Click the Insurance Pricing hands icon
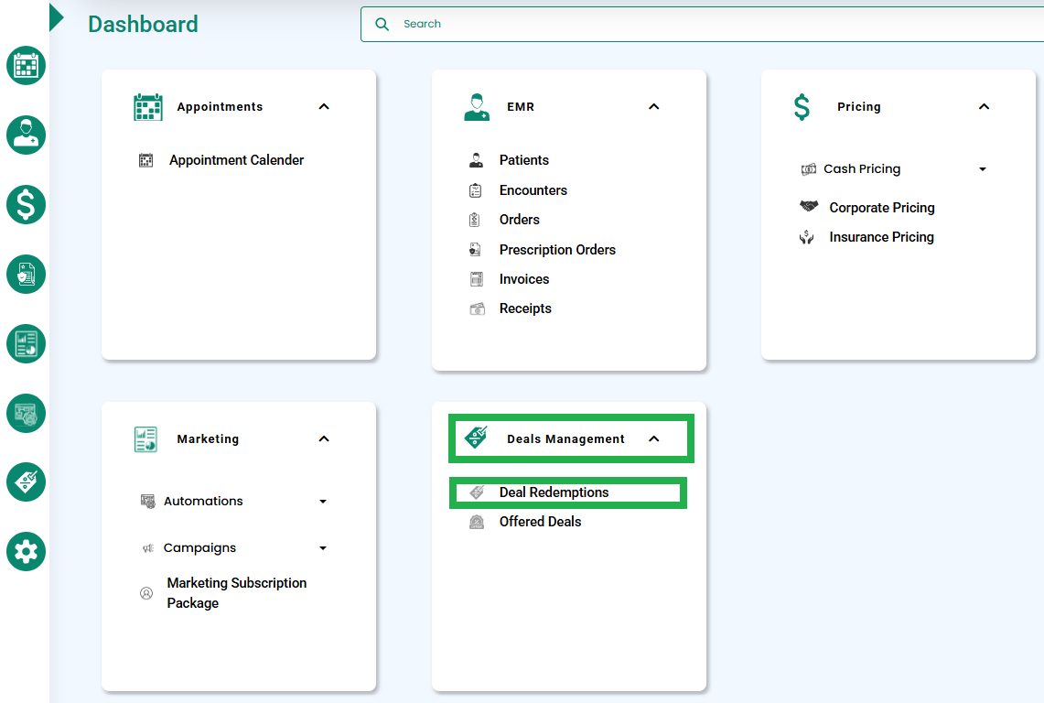The height and width of the screenshot is (703, 1044). (806, 237)
